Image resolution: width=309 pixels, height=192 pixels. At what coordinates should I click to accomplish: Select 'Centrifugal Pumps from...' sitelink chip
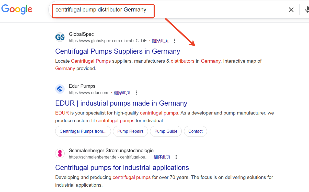pyautogui.click(x=83, y=131)
